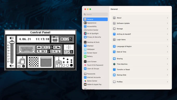Click the Wallpaper icon in sidebar
The height and width of the screenshot is (100, 177).
(x=85, y=49)
